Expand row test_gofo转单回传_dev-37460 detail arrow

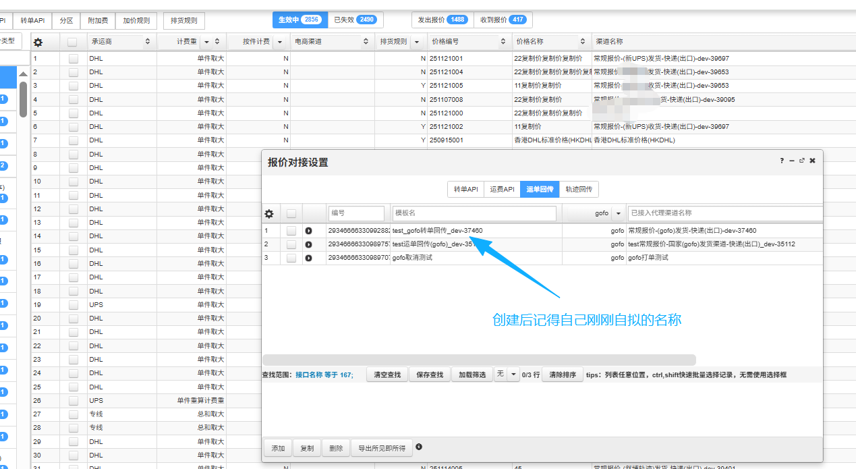tap(308, 231)
